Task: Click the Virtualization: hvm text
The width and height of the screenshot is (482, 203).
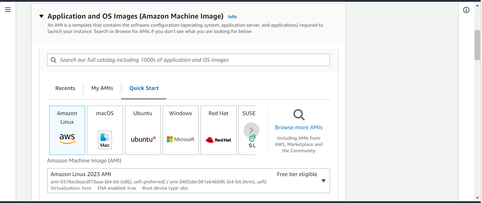Action: click(x=71, y=188)
